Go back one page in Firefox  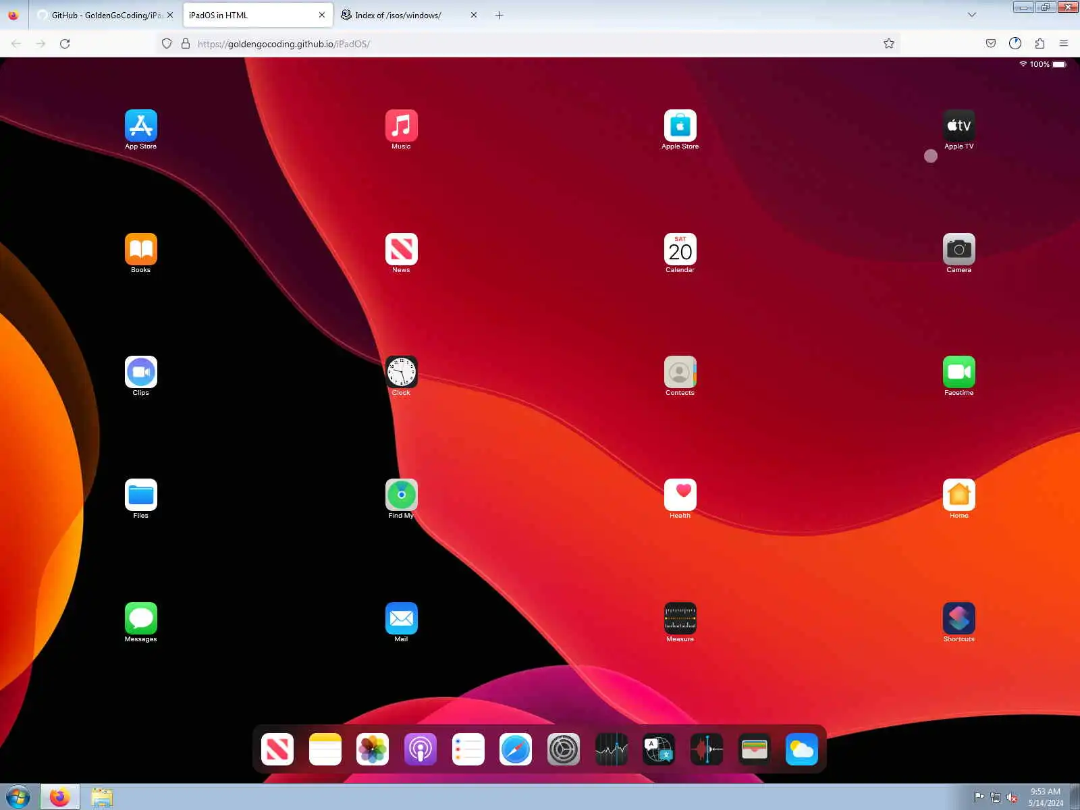[x=16, y=44]
